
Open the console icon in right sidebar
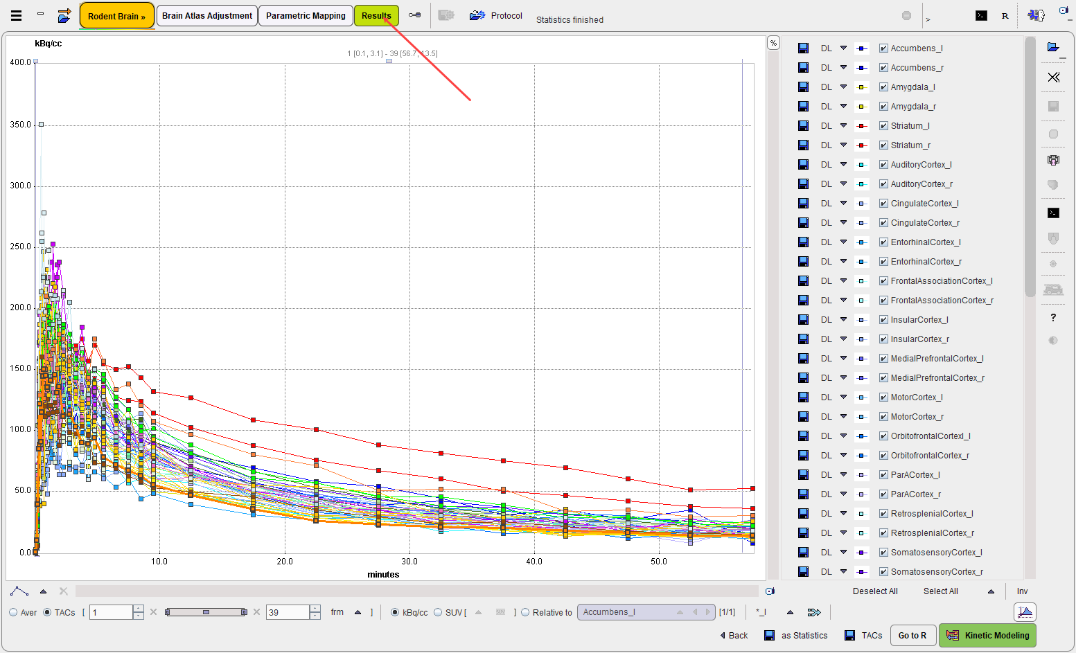coord(1053,213)
